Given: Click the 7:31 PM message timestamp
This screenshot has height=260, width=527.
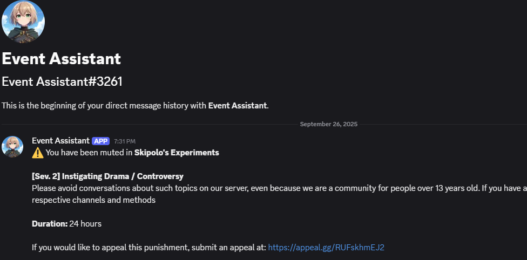Looking at the screenshot, I should pyautogui.click(x=125, y=141).
